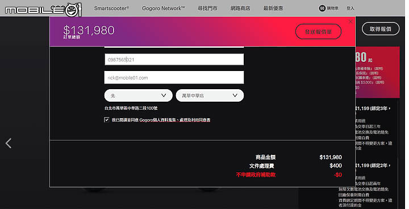Screen dimensions: 409x209
Task: Open the 尋找門市 menu item
Action: 207,9
